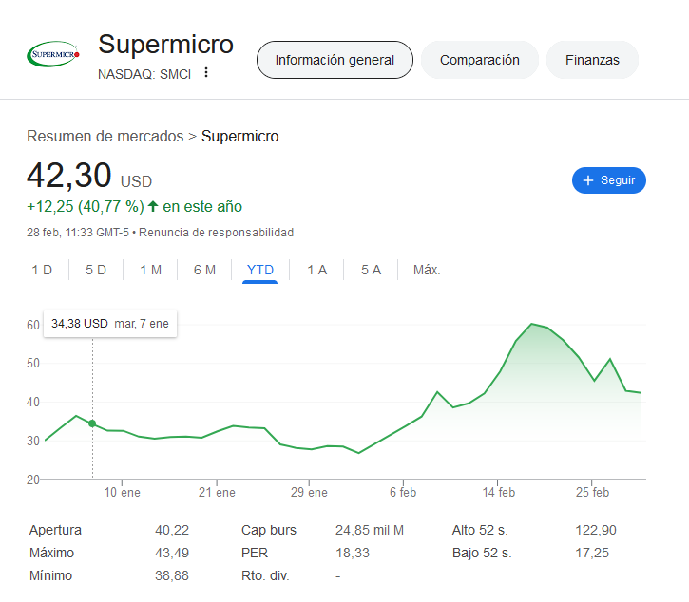Click the chart peak near 14 feb
The width and height of the screenshot is (689, 602).
pyautogui.click(x=531, y=324)
